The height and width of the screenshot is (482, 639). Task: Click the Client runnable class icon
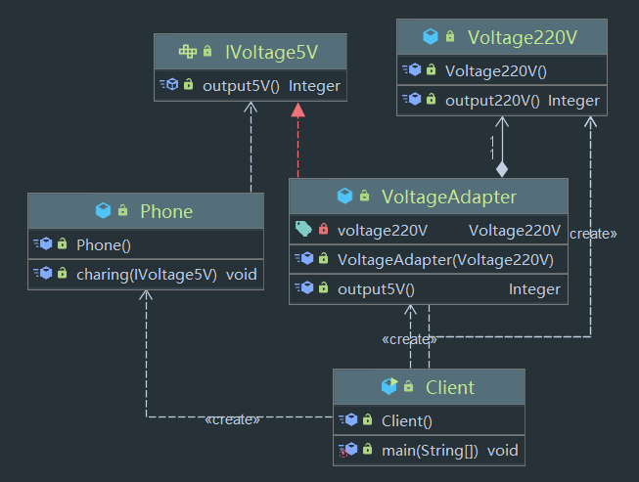coord(389,386)
